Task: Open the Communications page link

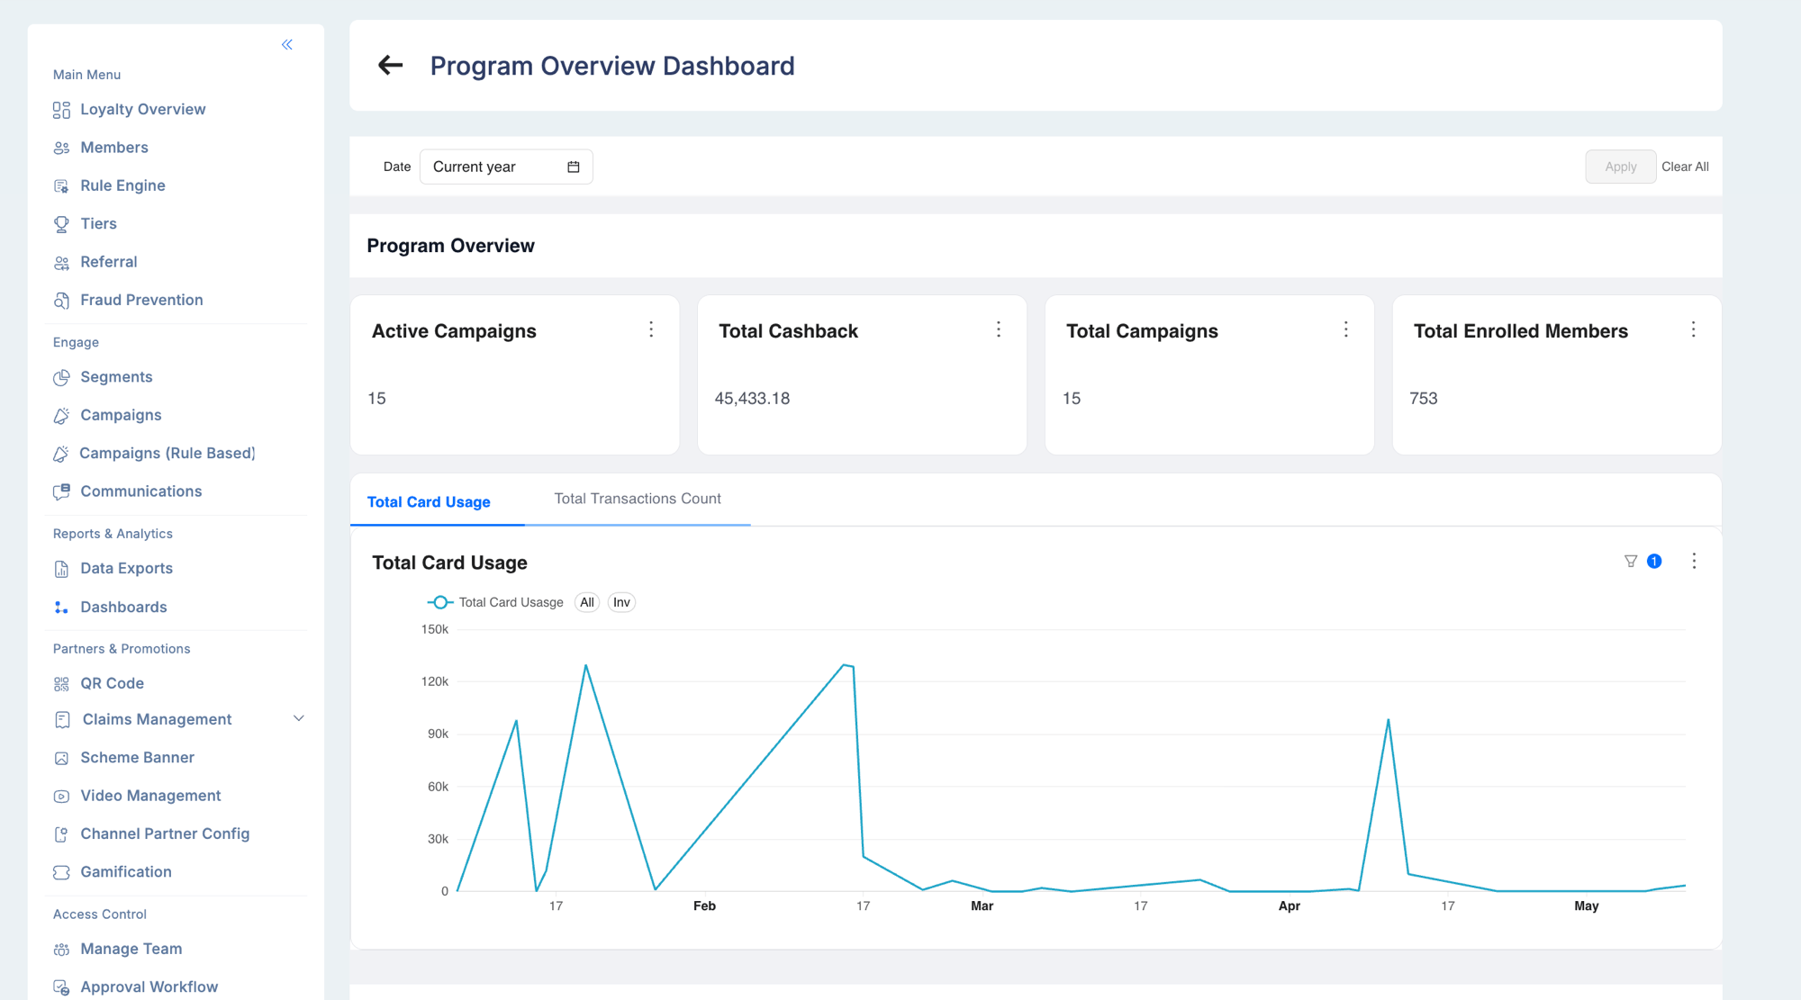Action: tap(141, 491)
